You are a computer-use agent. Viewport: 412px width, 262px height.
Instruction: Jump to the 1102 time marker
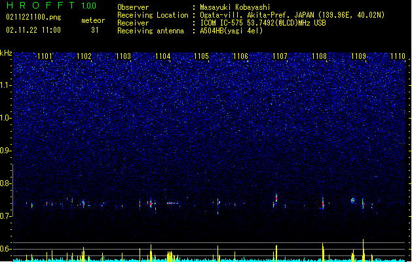click(x=84, y=56)
